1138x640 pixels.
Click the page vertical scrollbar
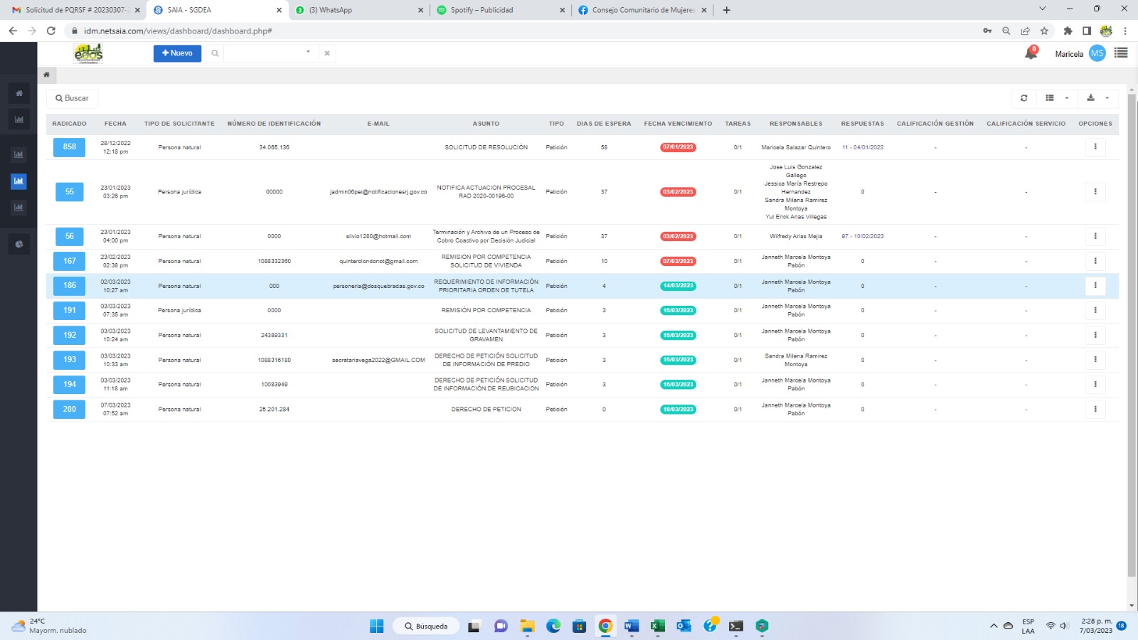click(1132, 334)
